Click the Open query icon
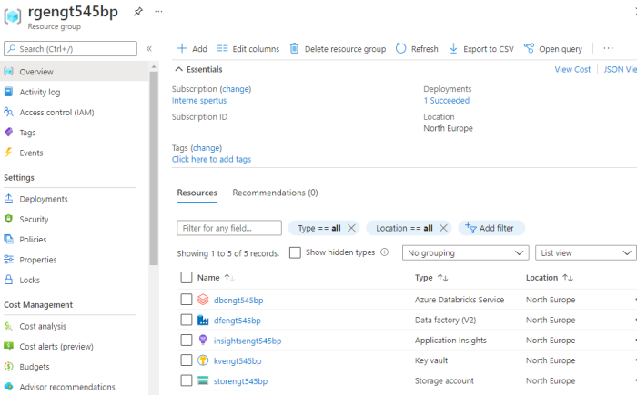This screenshot has width=637, height=395. click(529, 48)
